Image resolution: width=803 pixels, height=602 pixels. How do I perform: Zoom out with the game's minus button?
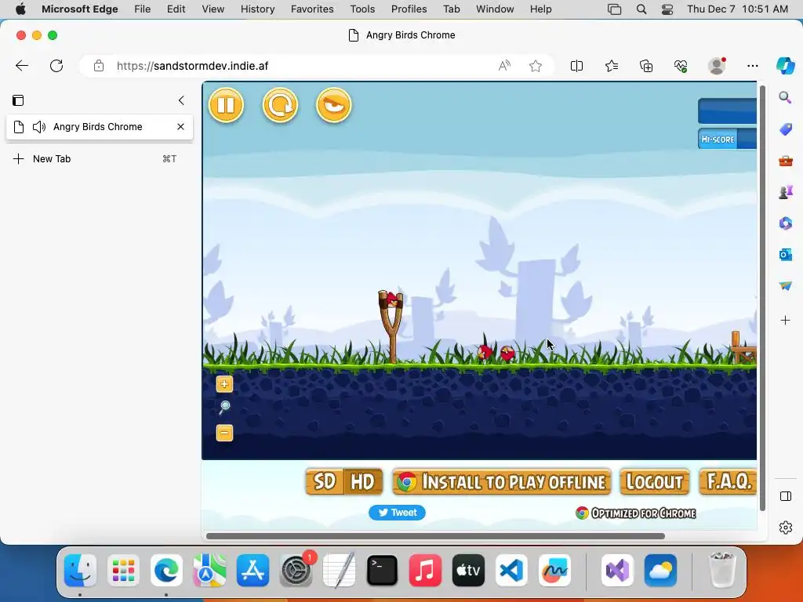coord(224,433)
